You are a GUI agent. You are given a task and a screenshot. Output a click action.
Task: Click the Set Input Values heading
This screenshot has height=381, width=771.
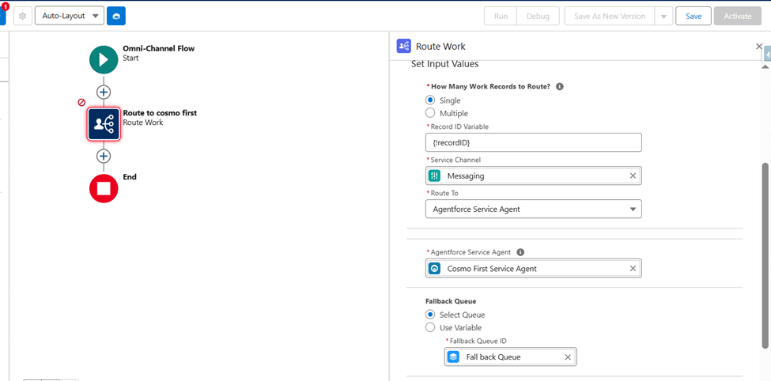click(444, 64)
